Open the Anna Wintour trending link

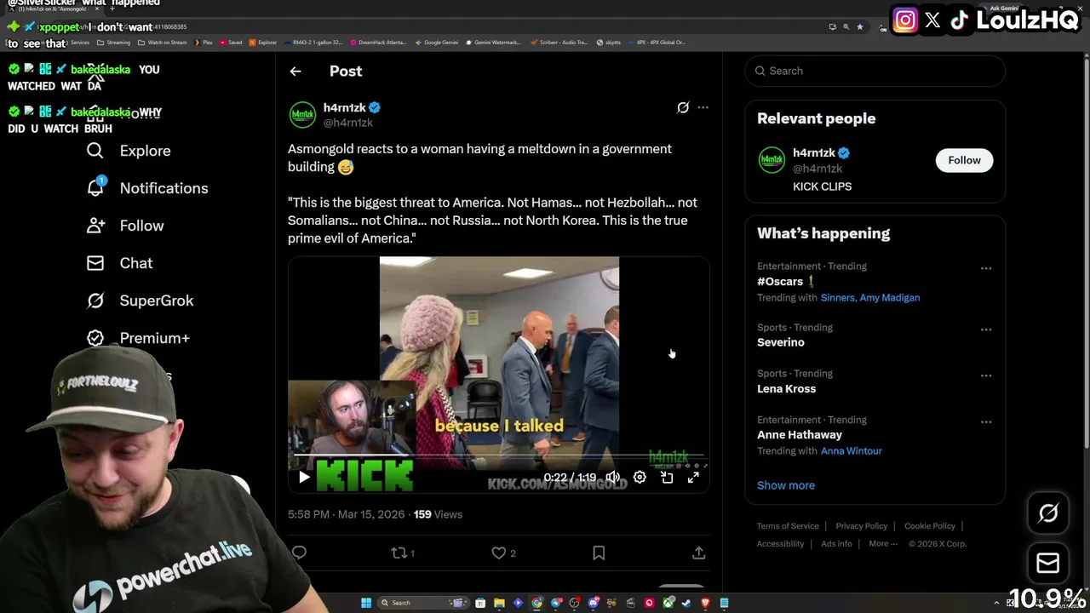pyautogui.click(x=852, y=451)
